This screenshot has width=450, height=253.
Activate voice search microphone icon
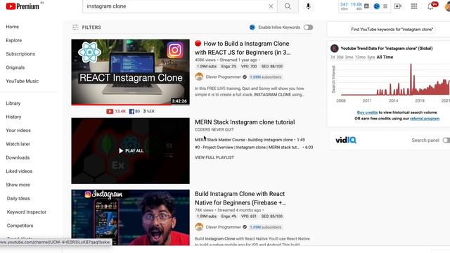[308, 6]
